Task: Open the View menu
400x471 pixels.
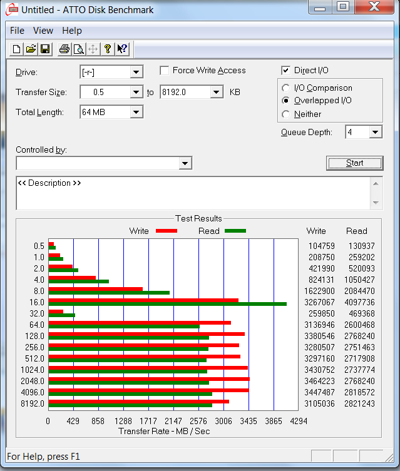Action: click(43, 31)
